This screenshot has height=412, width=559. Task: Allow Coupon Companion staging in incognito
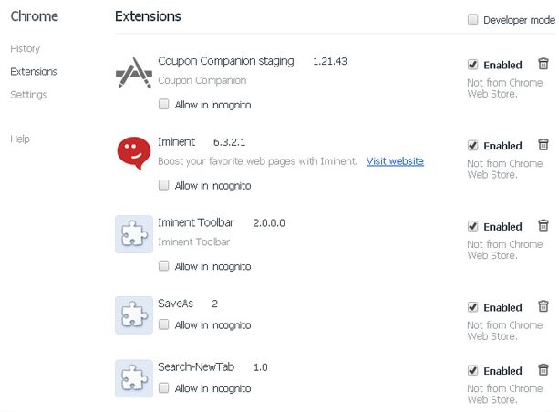click(x=163, y=105)
